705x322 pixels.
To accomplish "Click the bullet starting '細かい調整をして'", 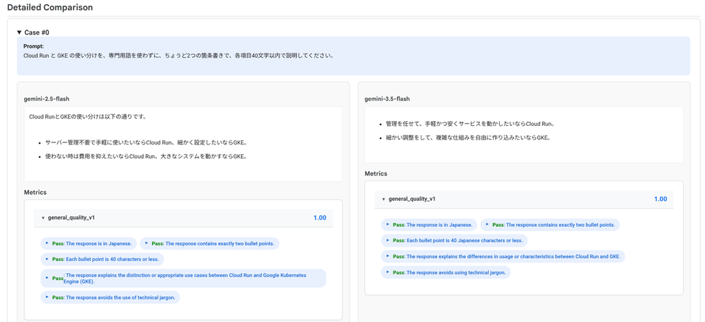I will click(x=467, y=138).
